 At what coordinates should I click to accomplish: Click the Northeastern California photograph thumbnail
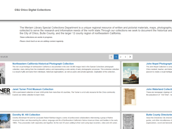pyautogui.click(x=2, y=73)
